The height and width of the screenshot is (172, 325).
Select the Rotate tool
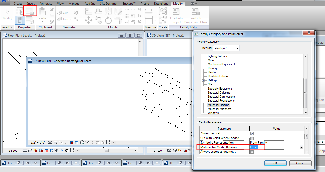tap(108, 20)
